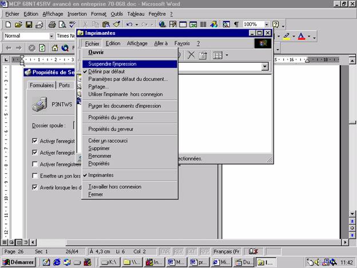The width and height of the screenshot is (357, 268).
Task: Insert a hyperlink with globe icon
Action: 162,25
